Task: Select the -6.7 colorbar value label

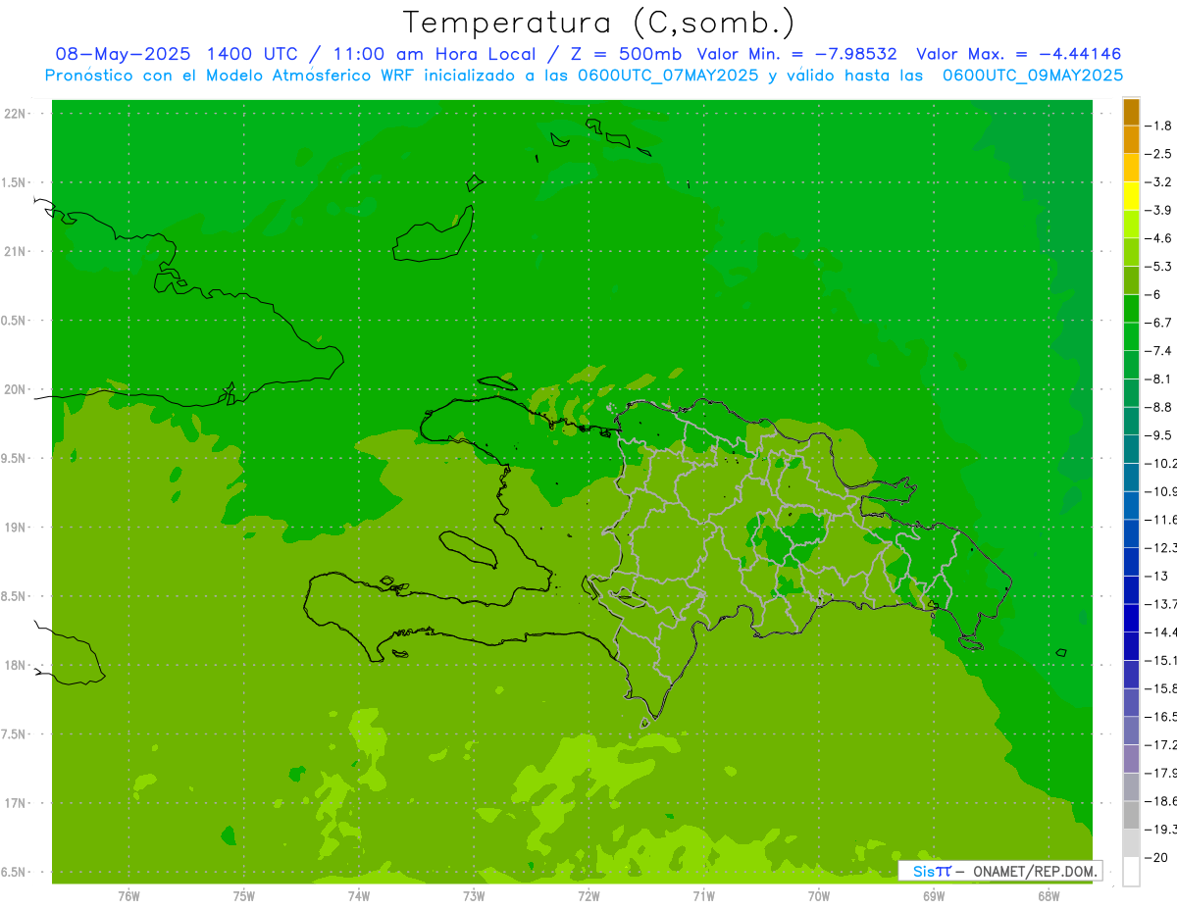Action: [1158, 323]
